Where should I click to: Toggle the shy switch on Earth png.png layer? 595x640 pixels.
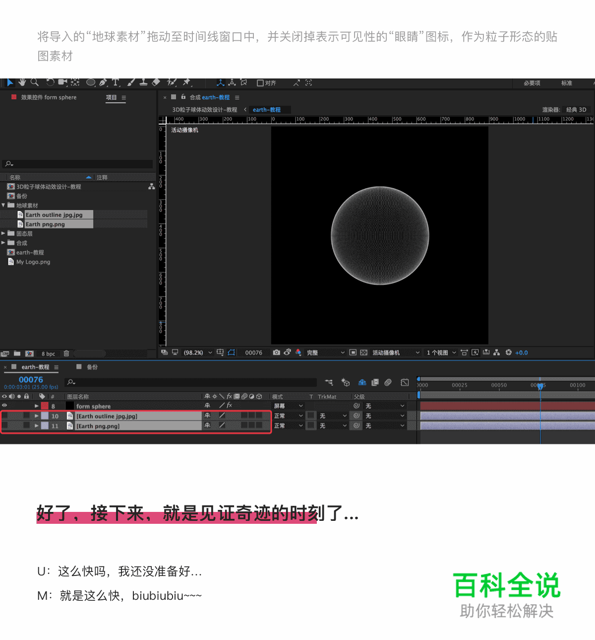(x=207, y=426)
